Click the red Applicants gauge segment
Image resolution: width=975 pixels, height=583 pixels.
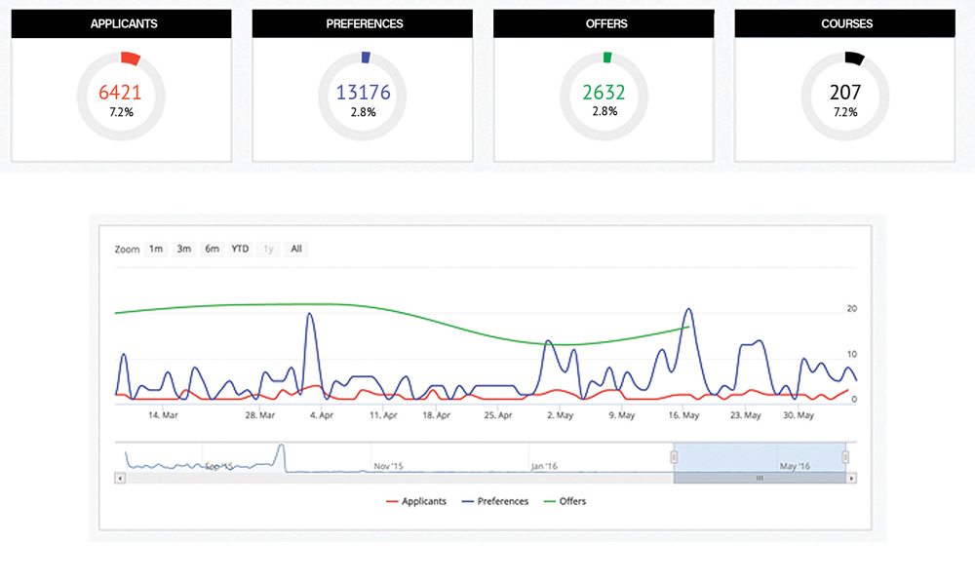click(x=130, y=58)
